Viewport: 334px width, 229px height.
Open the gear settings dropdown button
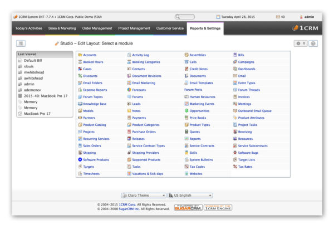(301, 43)
